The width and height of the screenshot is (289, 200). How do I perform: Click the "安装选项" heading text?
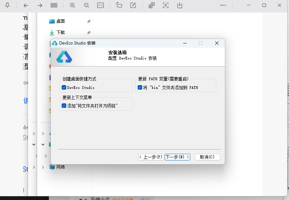point(117,53)
